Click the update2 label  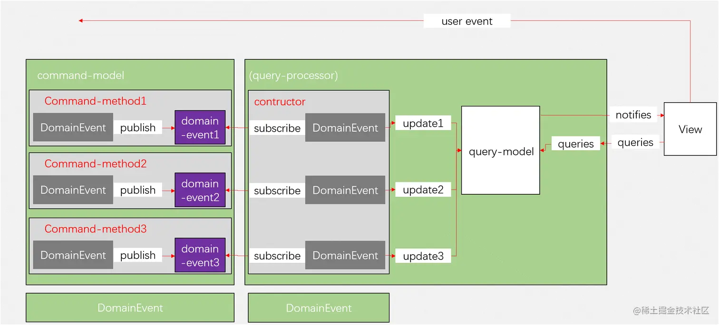pyautogui.click(x=422, y=190)
